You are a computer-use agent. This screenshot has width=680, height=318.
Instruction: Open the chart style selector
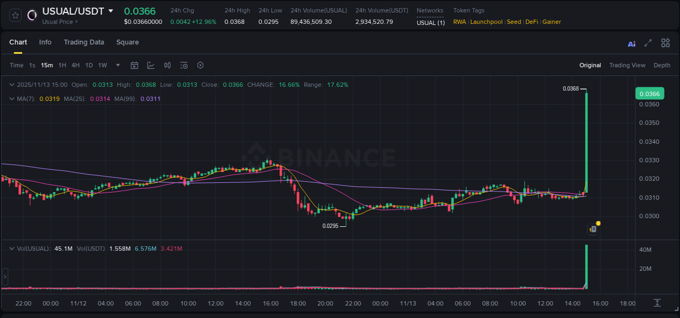coord(151,65)
